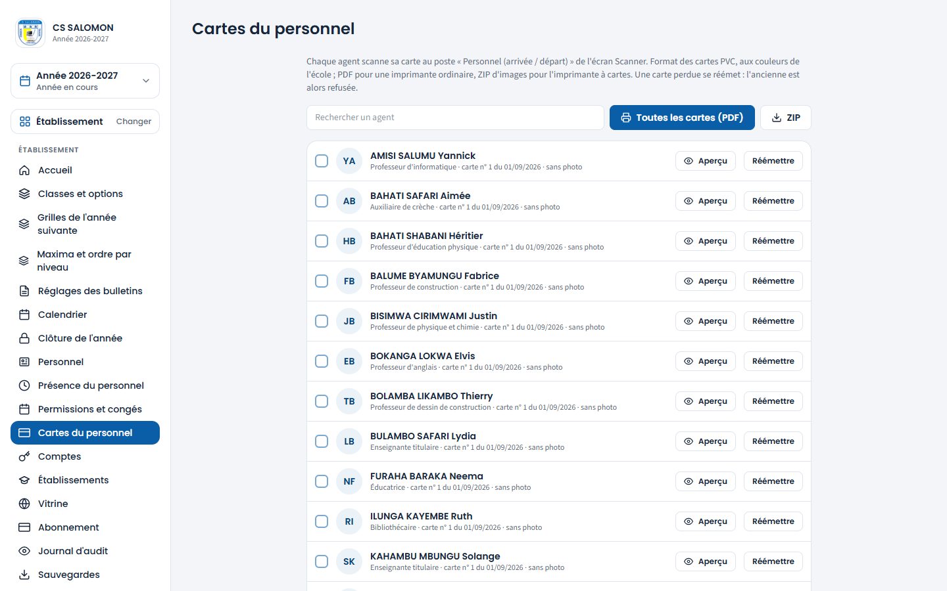Click Réémettre for BOKANGA LOKWA Elvis
947x591 pixels.
[x=773, y=361]
